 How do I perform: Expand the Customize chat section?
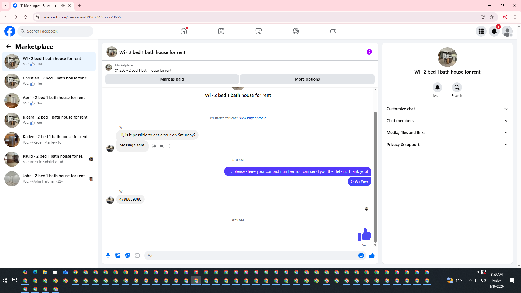coord(447,109)
